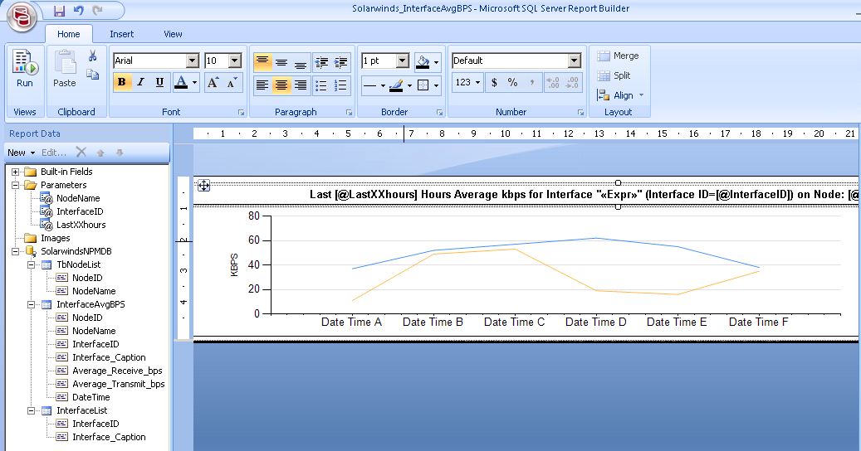Open Border group dialog launcher
The image size is (861, 451).
439,113
